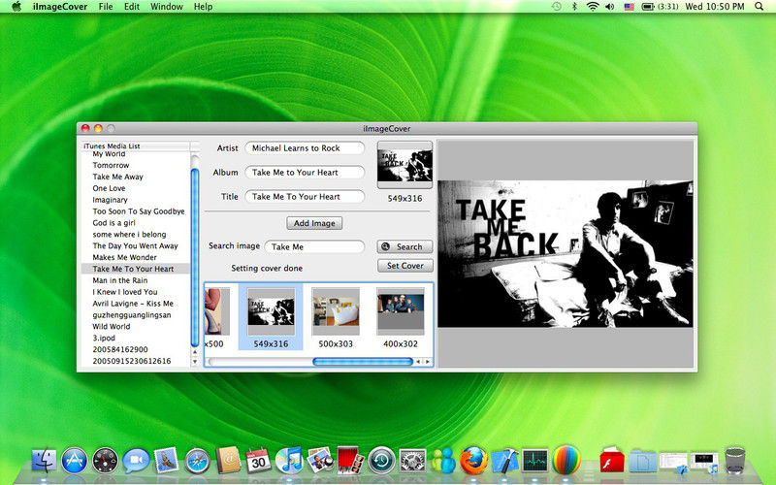The width and height of the screenshot is (776, 485).
Task: Open iChat from the Dock
Action: [x=136, y=460]
